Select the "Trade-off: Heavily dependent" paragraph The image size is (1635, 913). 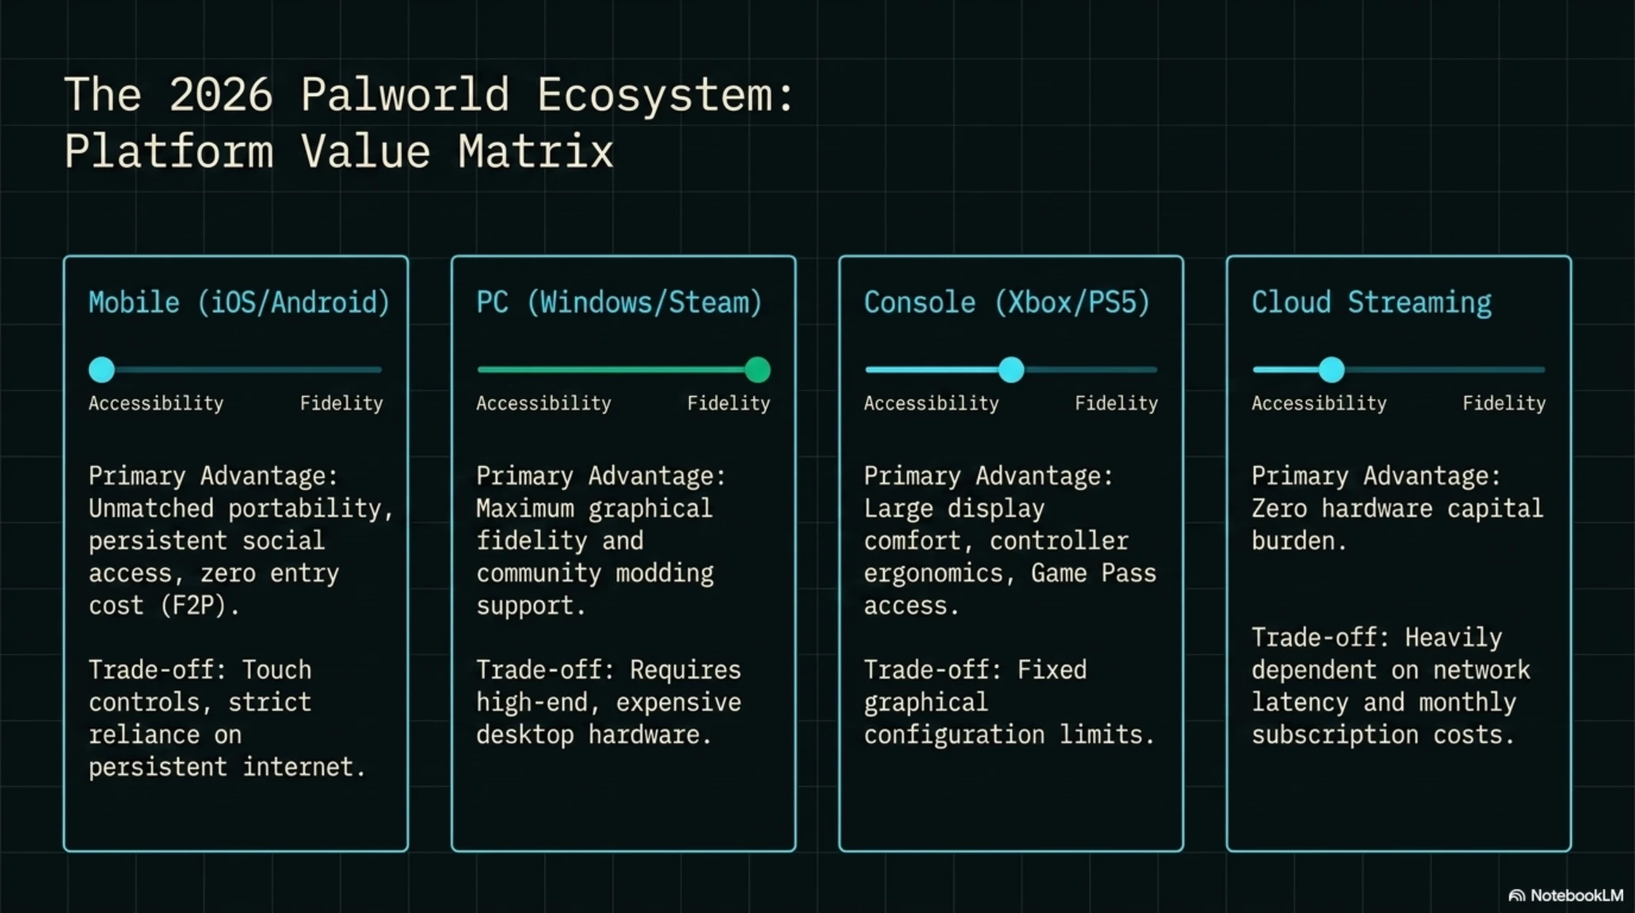[1391, 686]
